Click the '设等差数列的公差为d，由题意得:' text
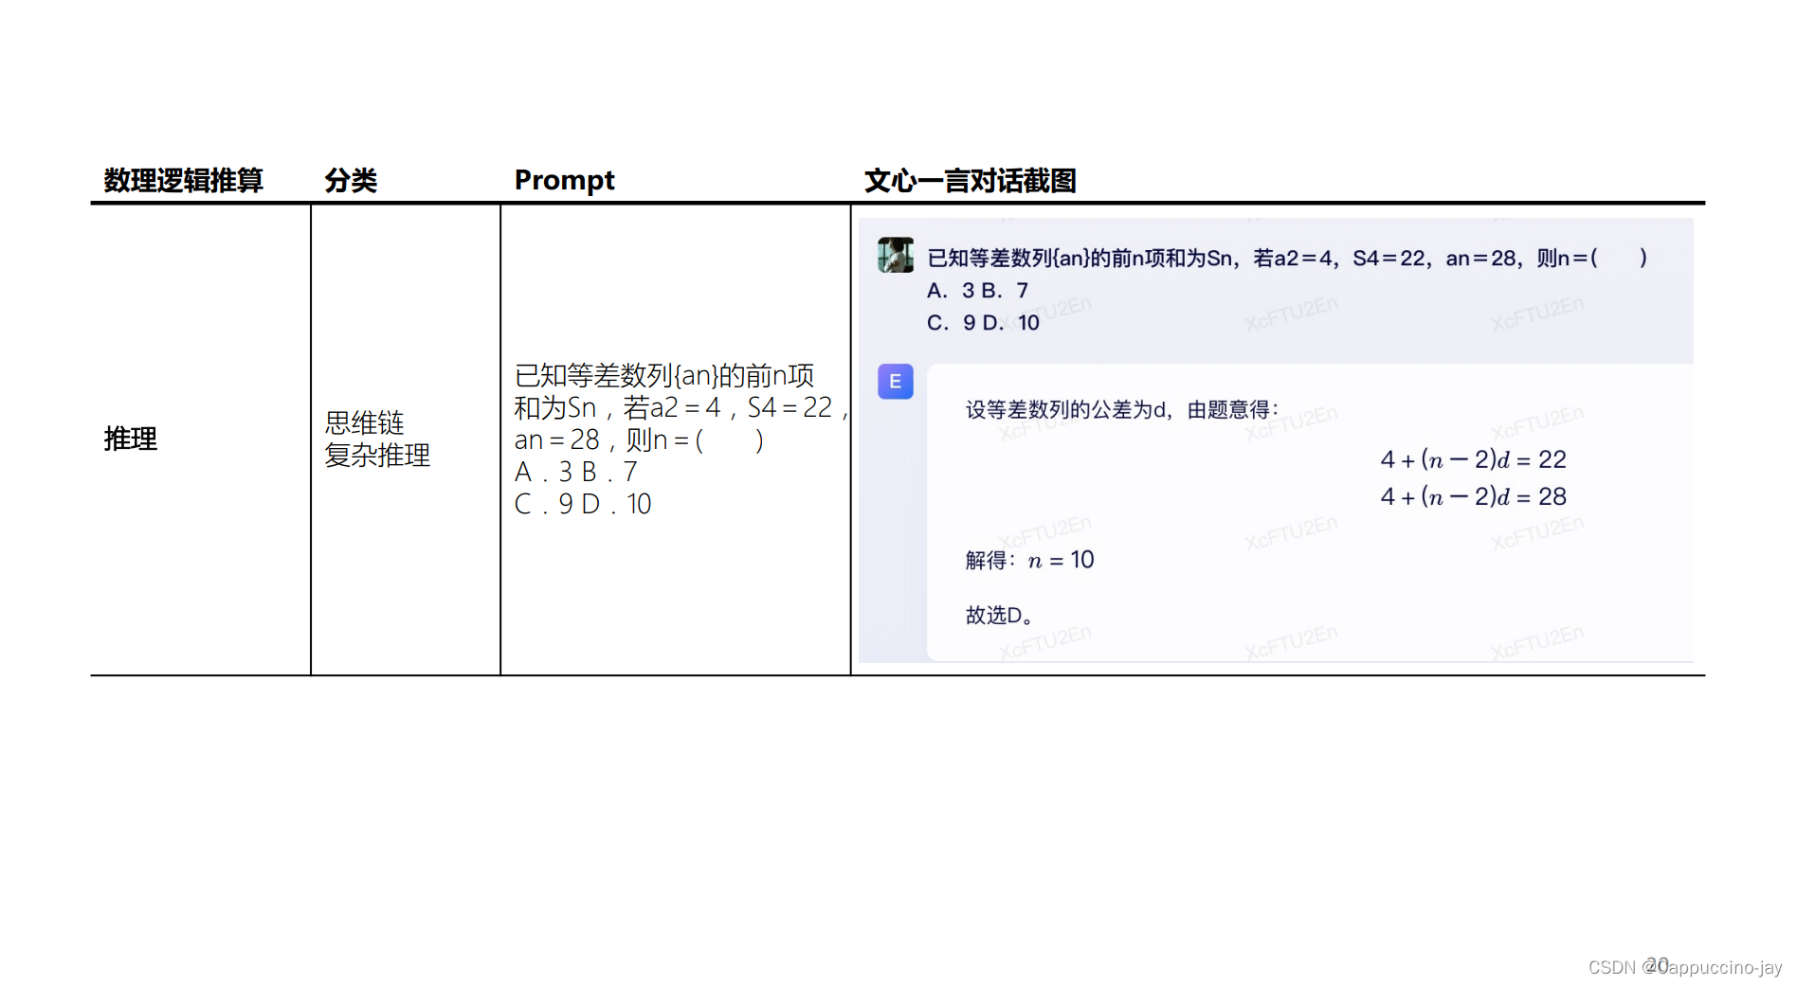1797x986 pixels. pyautogui.click(x=1122, y=409)
